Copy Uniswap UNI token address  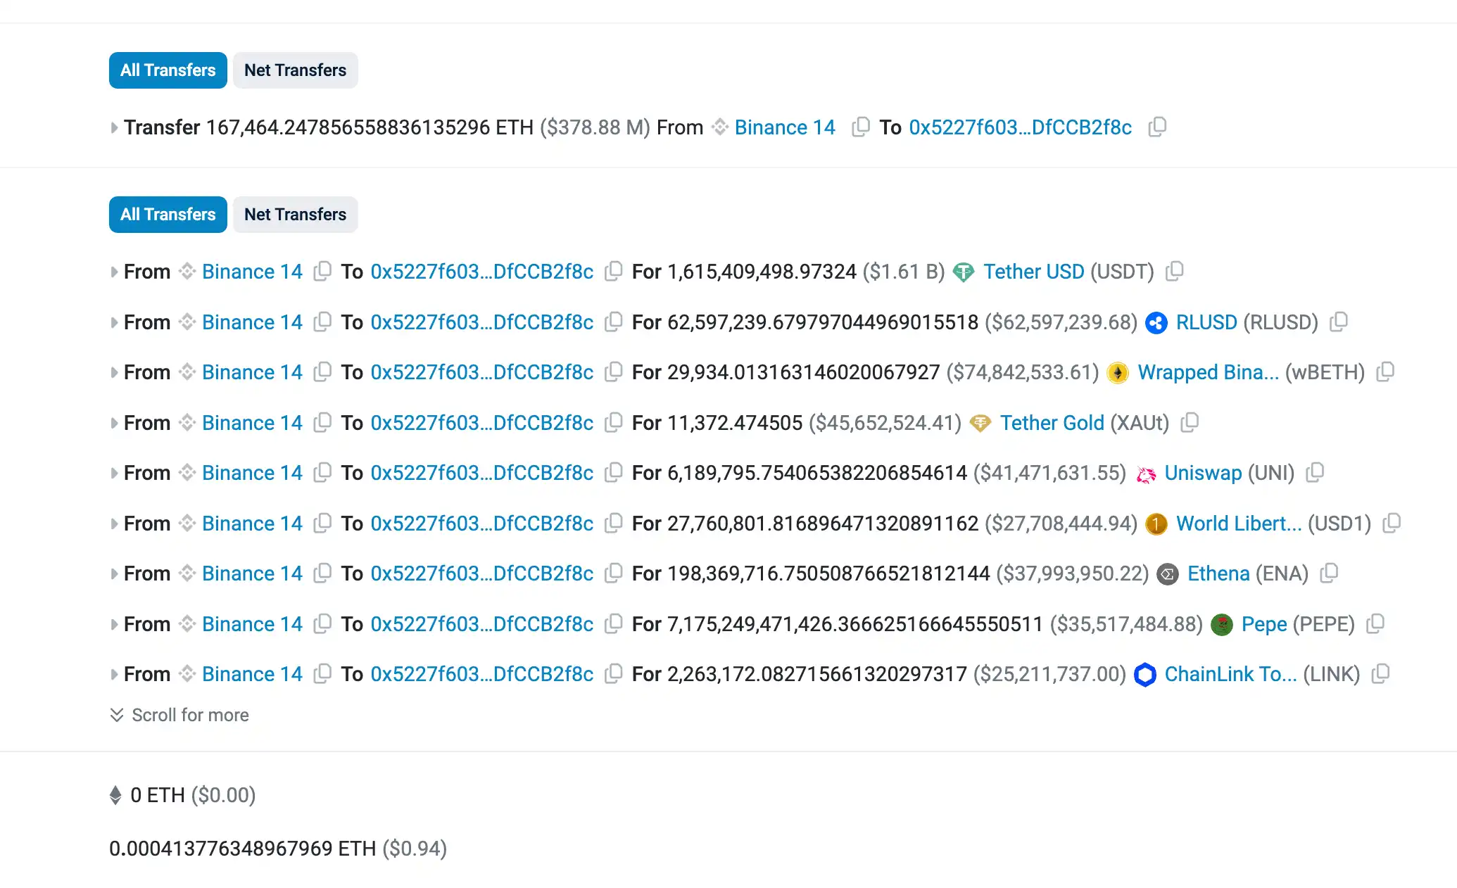pos(1314,472)
